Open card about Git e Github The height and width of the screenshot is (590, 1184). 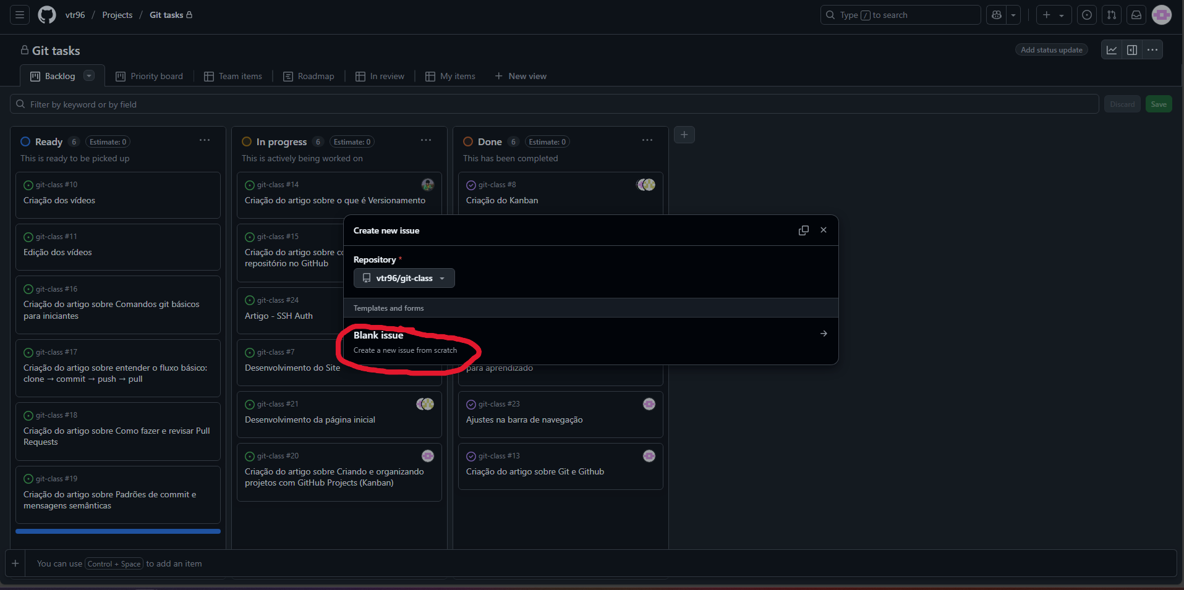click(x=535, y=471)
